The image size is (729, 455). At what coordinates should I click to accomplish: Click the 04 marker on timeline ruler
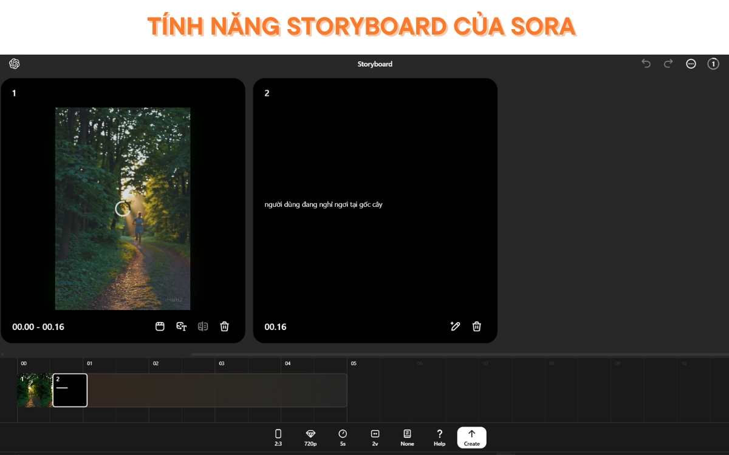point(288,363)
